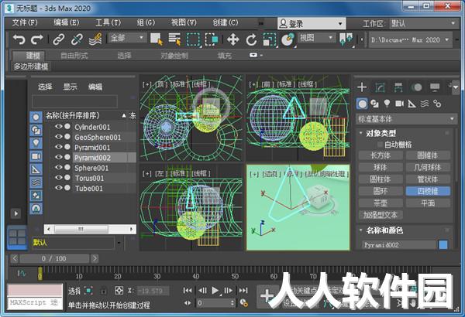This screenshot has height=317, width=465.
Task: Select the Geometry category icon
Action: pyautogui.click(x=362, y=104)
